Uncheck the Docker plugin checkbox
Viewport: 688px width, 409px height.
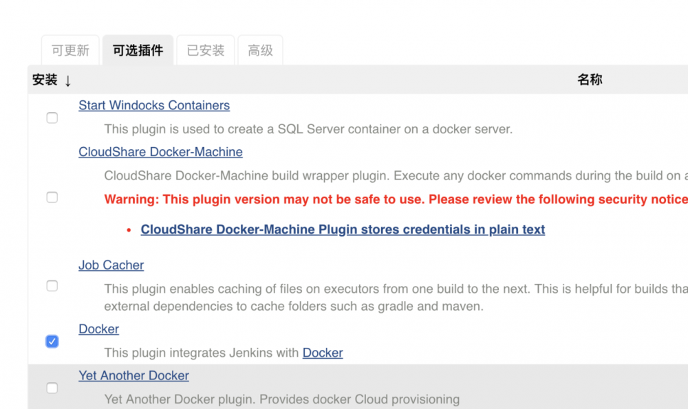tap(52, 341)
